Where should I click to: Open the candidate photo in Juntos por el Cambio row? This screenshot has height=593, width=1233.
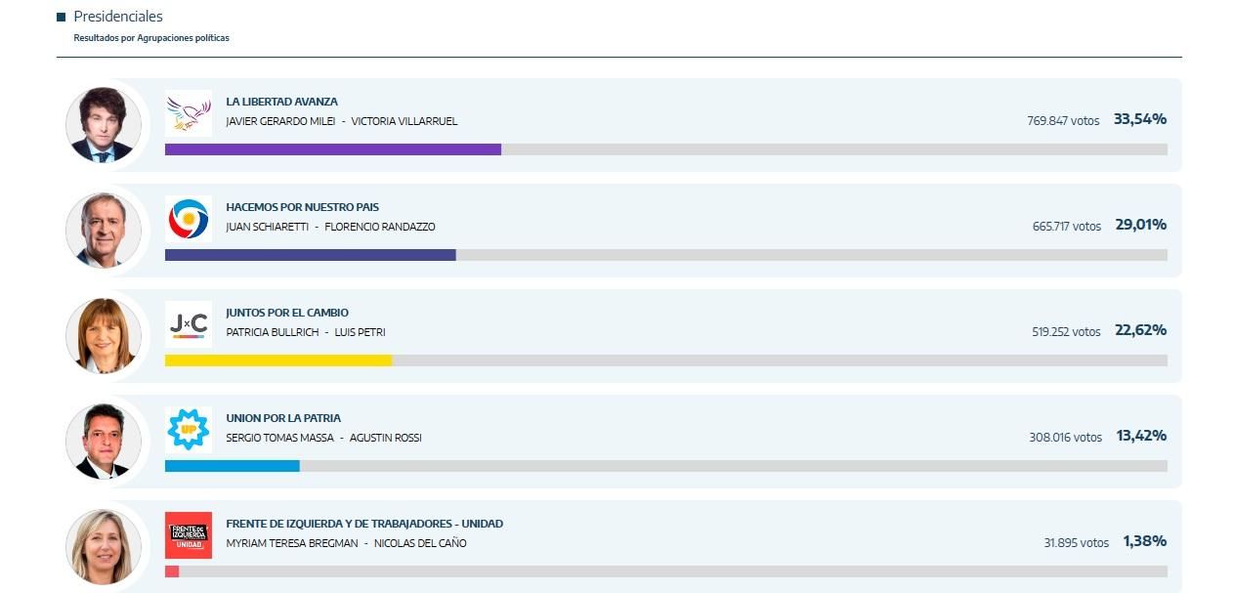click(103, 335)
